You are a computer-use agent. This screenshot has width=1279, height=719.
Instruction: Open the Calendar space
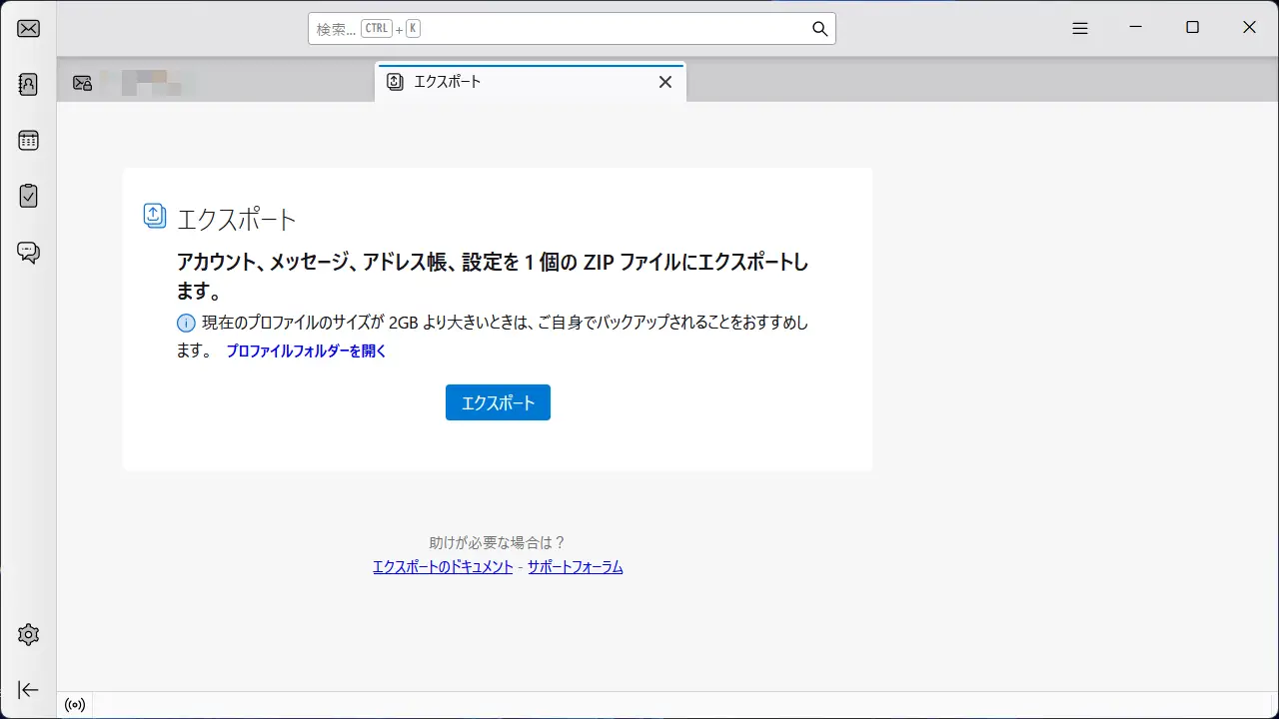27,140
